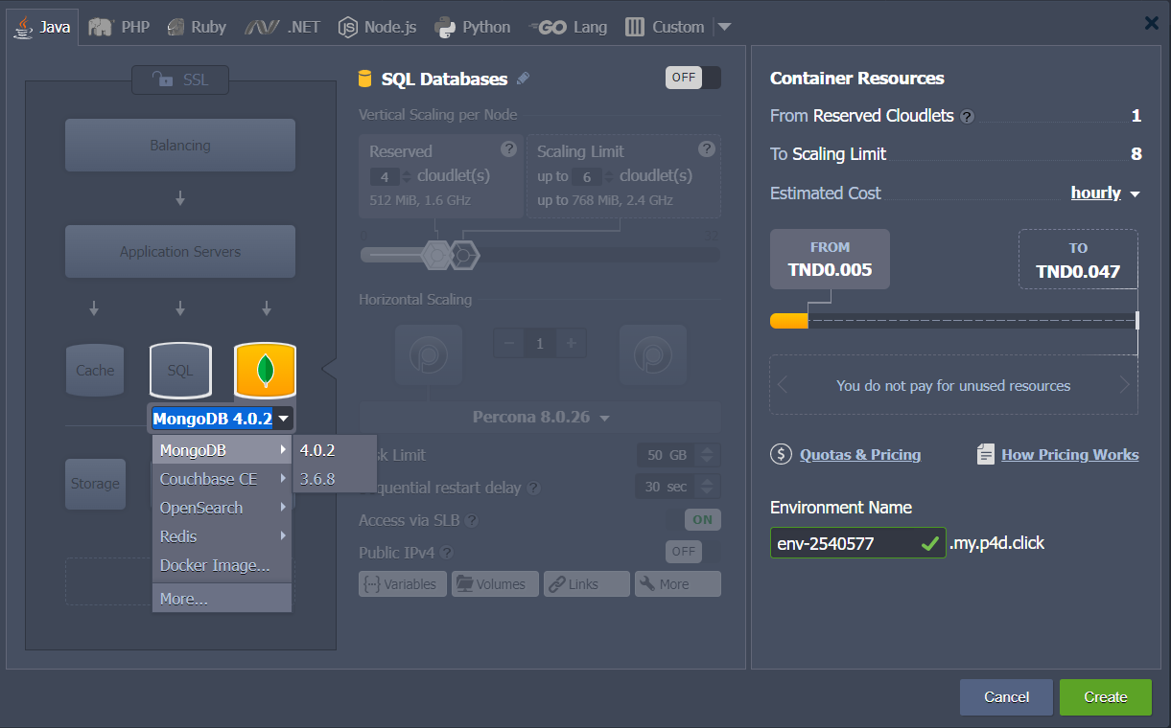Switch to the Java tab
The height and width of the screenshot is (728, 1171).
pos(44,27)
